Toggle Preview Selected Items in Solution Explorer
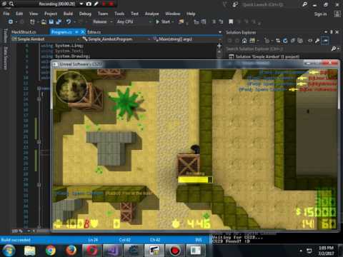The image size is (343, 257). (x=324, y=41)
